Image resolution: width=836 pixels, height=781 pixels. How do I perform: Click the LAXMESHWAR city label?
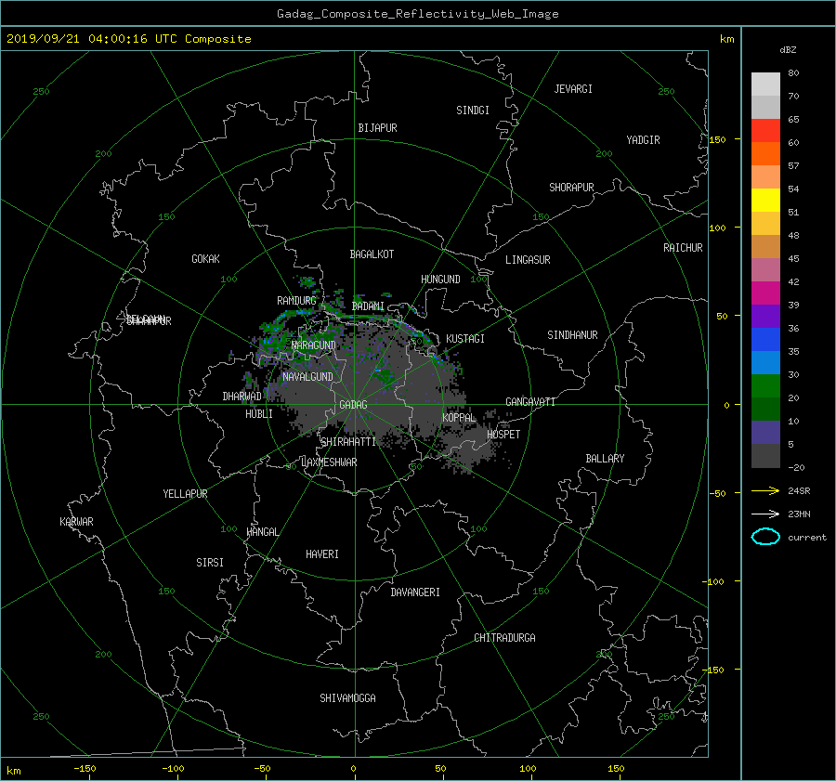[x=329, y=462]
